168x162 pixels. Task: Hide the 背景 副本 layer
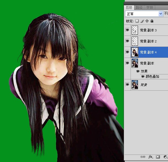click(127, 63)
